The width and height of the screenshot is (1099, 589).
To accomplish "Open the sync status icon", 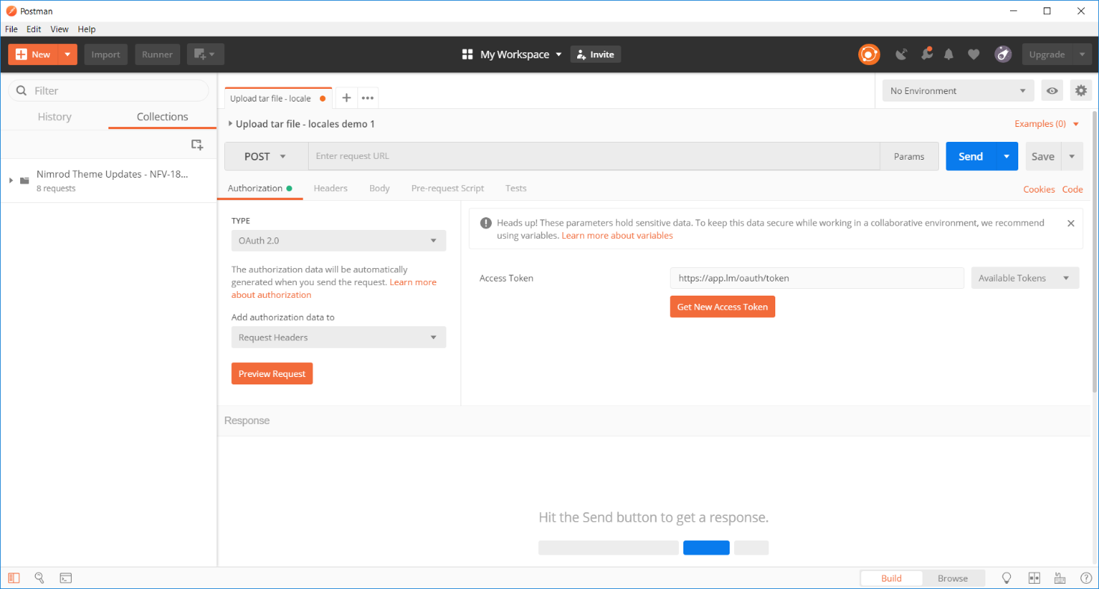I will pyautogui.click(x=869, y=54).
